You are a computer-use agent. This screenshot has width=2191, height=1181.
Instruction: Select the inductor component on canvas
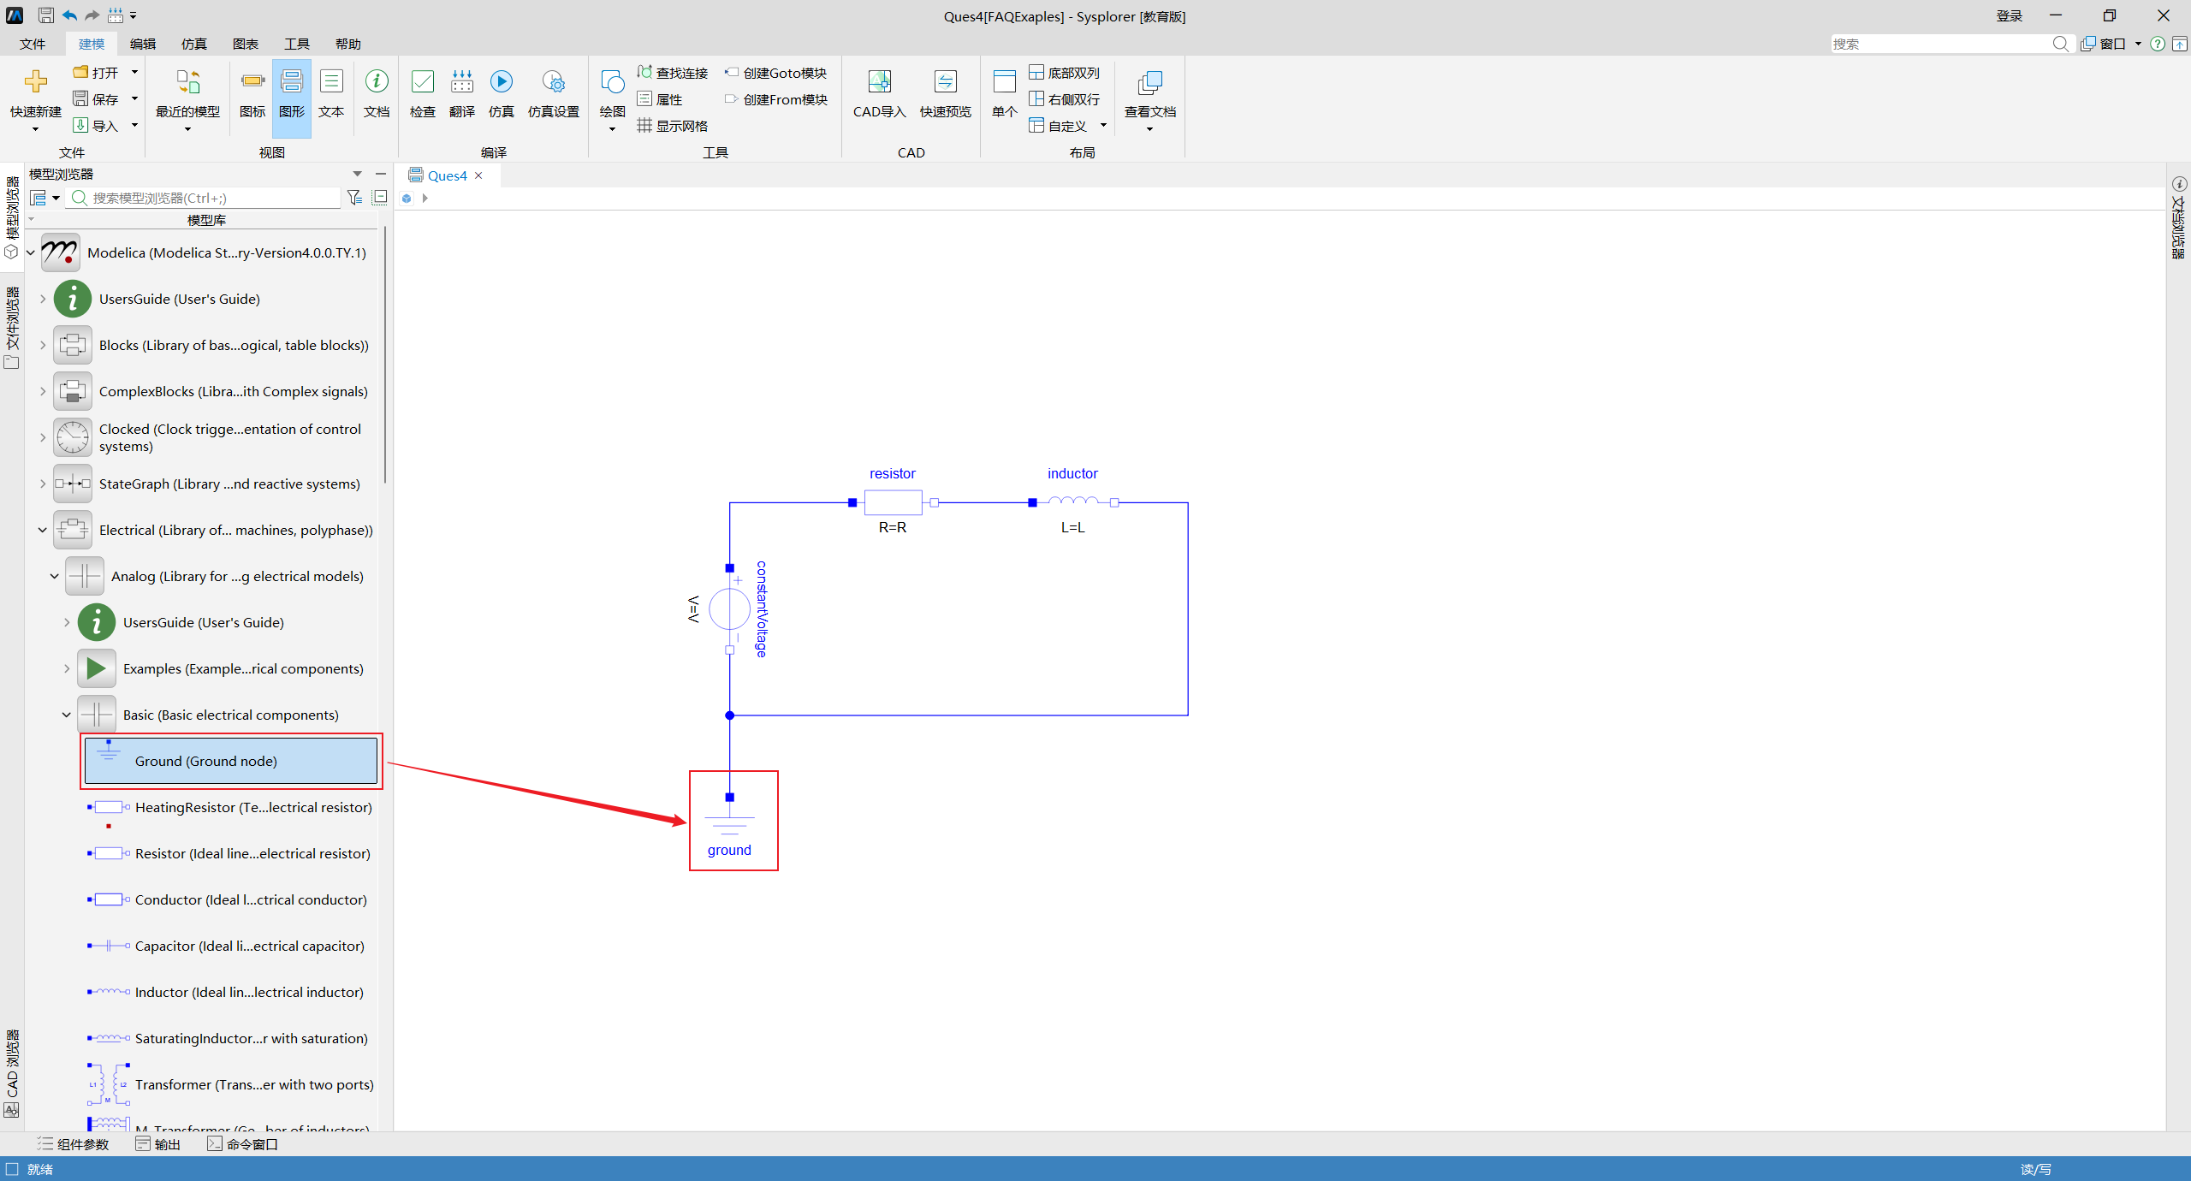pyautogui.click(x=1073, y=502)
